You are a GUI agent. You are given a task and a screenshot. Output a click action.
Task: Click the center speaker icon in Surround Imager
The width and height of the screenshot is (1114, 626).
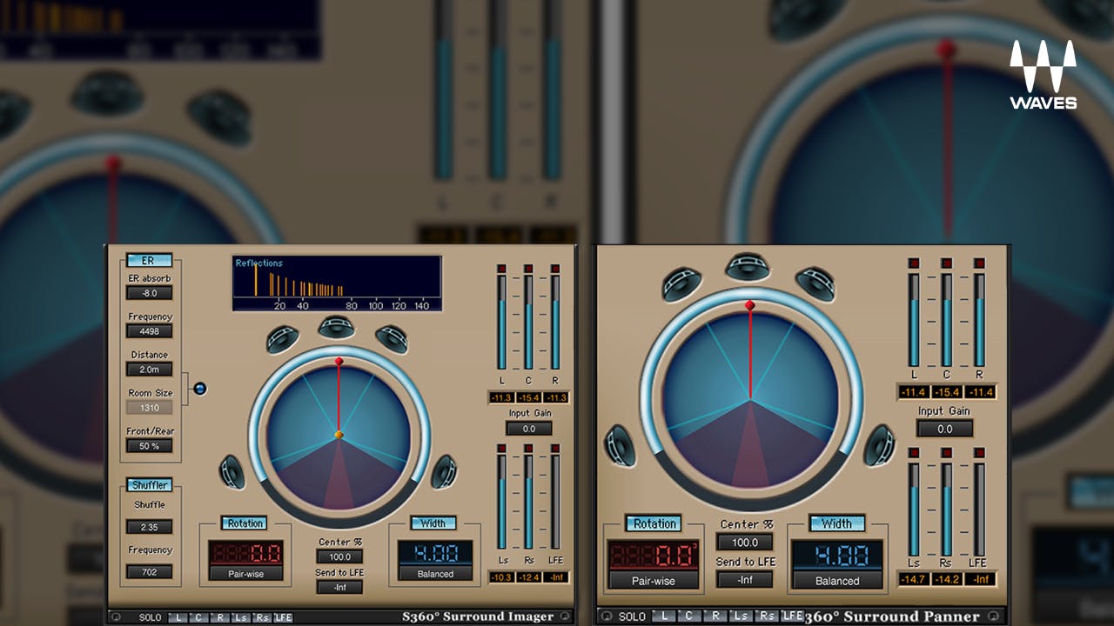point(336,328)
